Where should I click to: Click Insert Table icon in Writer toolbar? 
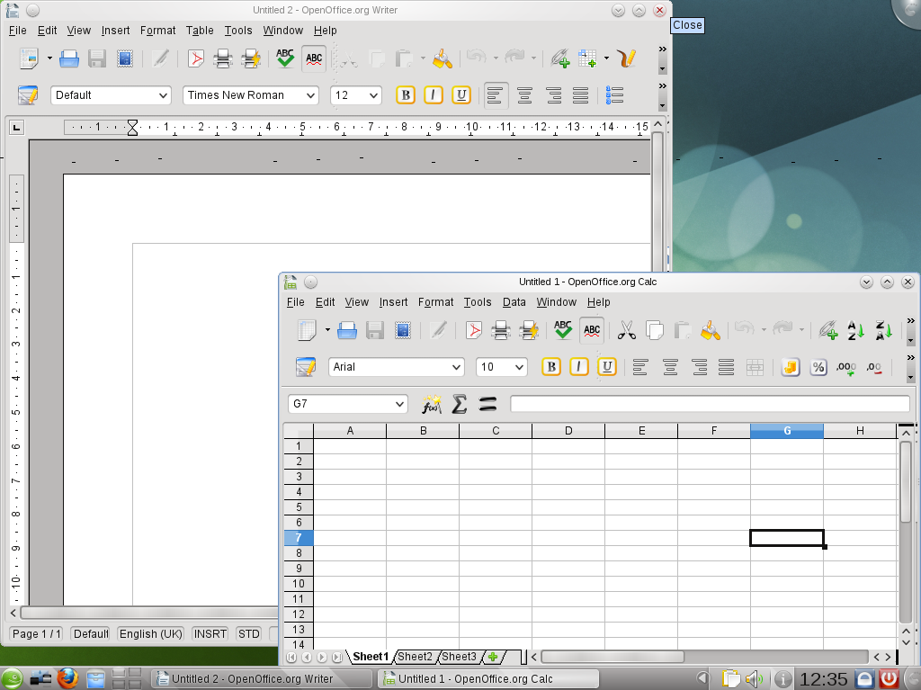[x=587, y=58]
